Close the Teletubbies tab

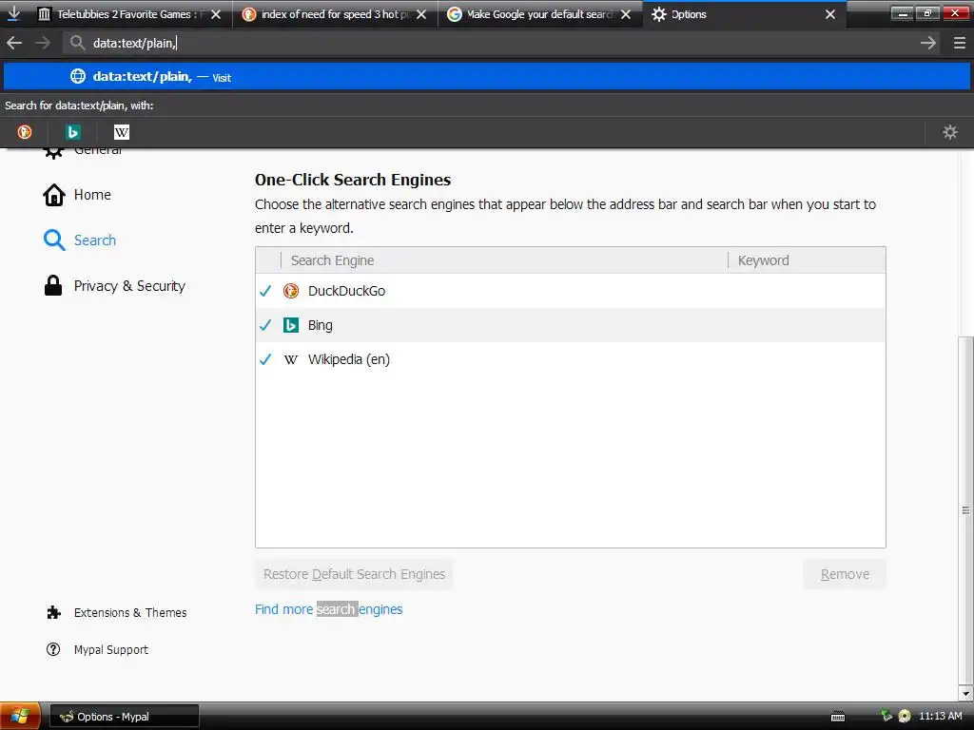216,14
